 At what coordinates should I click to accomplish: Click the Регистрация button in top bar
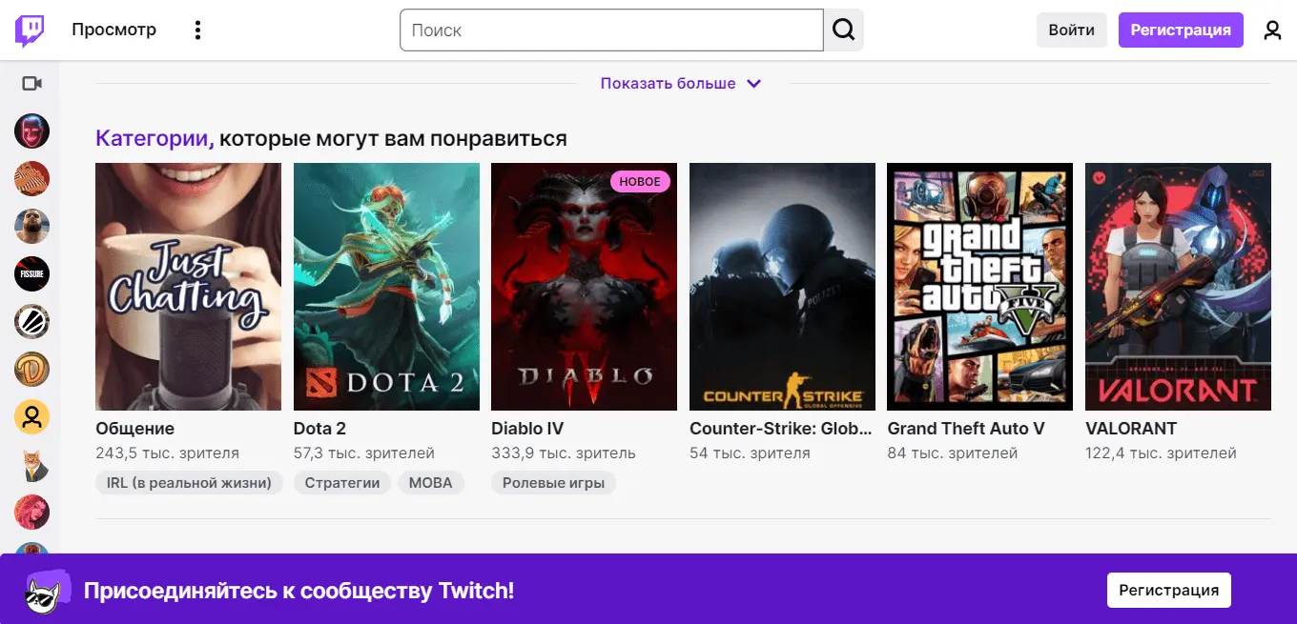[1181, 30]
